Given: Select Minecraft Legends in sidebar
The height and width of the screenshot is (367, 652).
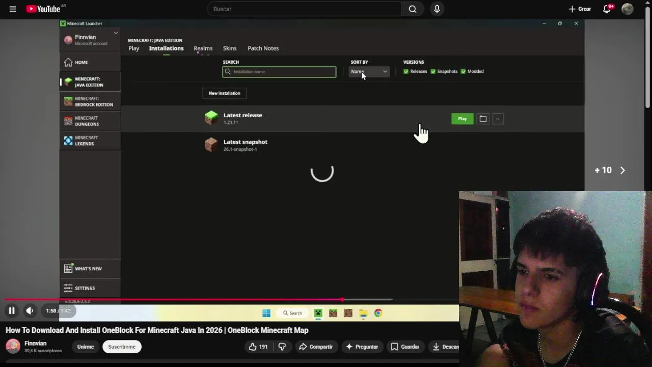Looking at the screenshot, I should [x=90, y=140].
